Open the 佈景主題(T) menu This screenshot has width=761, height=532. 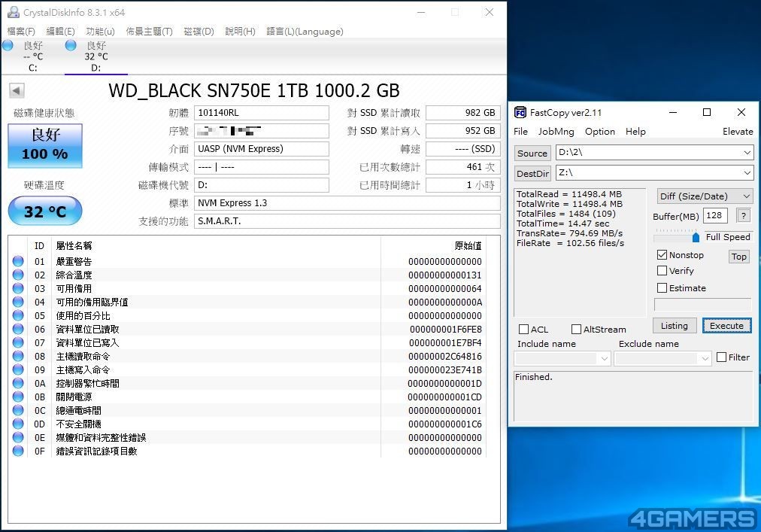tap(149, 32)
